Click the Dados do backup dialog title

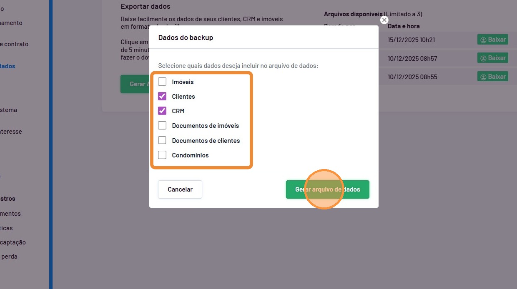(x=186, y=37)
